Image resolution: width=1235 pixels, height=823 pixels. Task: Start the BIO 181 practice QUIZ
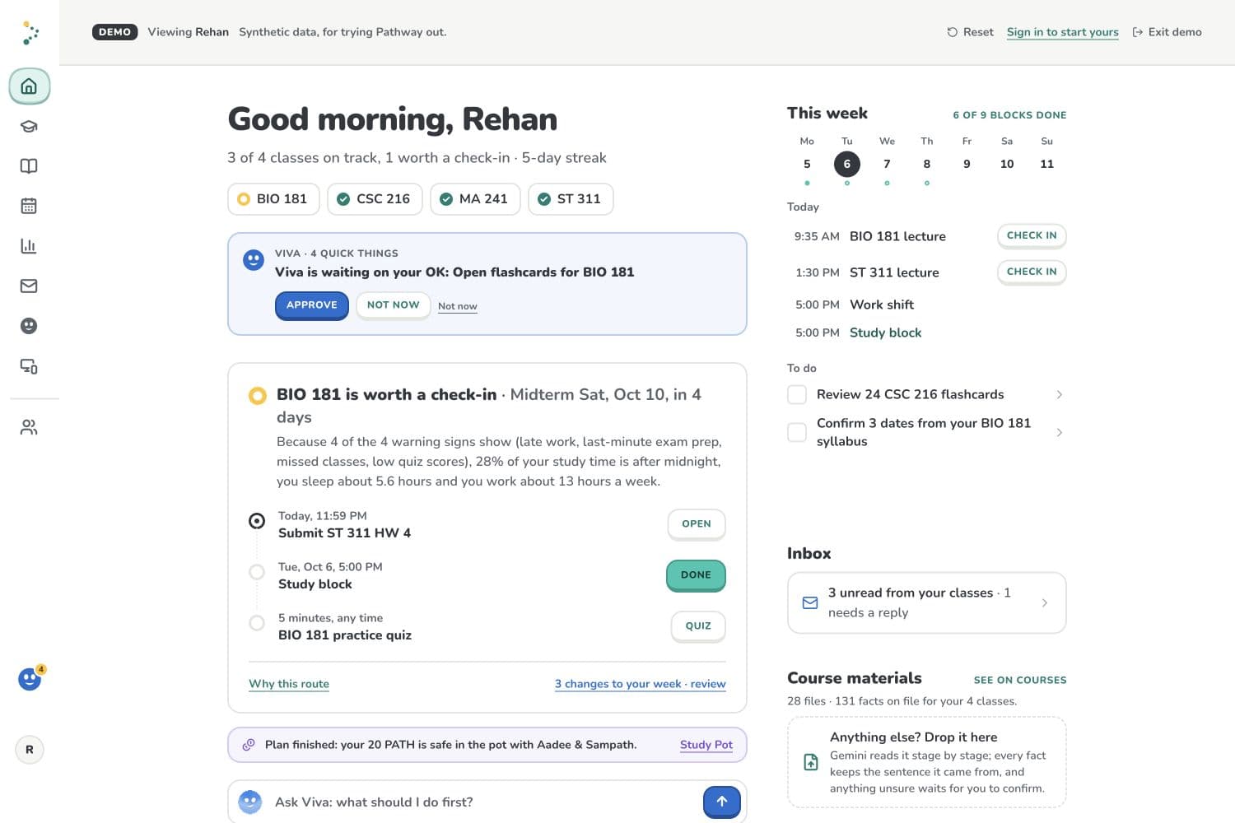(x=698, y=626)
